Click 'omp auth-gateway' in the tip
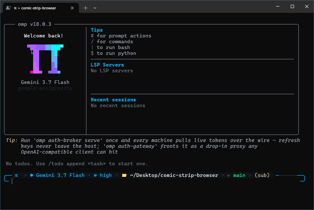314x210 pixels. click(130, 146)
